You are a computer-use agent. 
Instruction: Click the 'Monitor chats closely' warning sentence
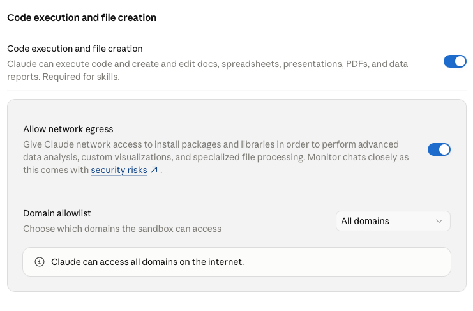click(x=358, y=158)
